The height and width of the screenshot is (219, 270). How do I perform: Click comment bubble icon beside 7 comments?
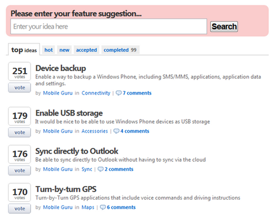[119, 93]
